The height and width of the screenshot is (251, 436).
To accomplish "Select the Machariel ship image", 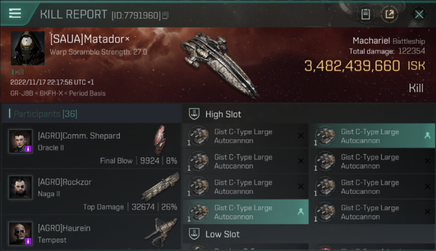I will (x=220, y=64).
